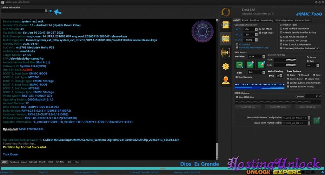Screen dimensions: 325x175
Task: Open the HEX bottom tab
Action: [68, 162]
